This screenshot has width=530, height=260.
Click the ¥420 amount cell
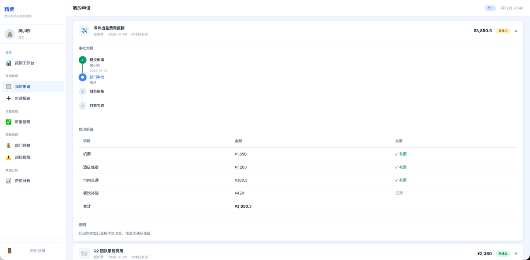tap(239, 193)
